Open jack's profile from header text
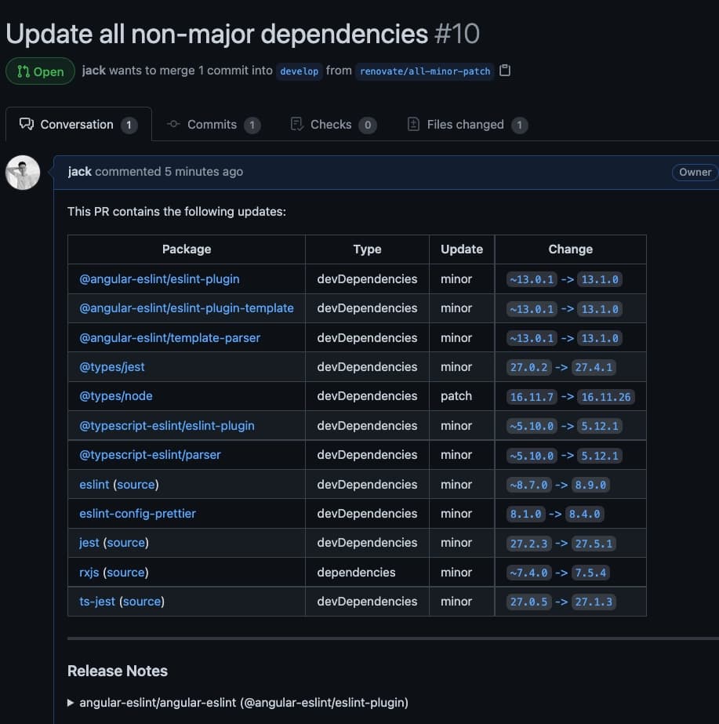The width and height of the screenshot is (719, 724). 93,70
